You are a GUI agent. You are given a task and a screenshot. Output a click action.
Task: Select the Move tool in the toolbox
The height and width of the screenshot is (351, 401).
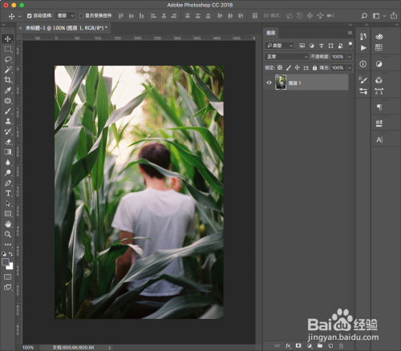(8, 39)
